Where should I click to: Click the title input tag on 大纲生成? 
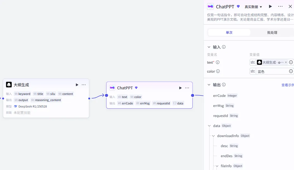coord(38,94)
